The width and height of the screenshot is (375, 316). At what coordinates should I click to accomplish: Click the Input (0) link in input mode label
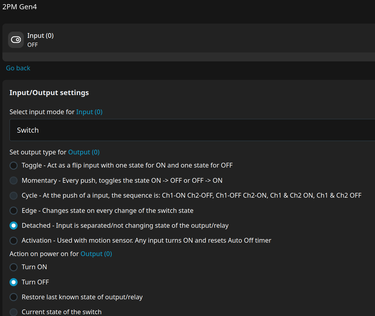(x=89, y=112)
